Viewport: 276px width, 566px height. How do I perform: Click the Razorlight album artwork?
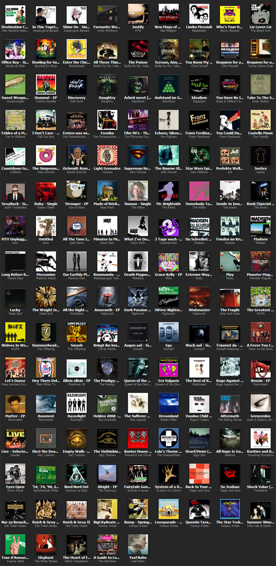[76, 402]
